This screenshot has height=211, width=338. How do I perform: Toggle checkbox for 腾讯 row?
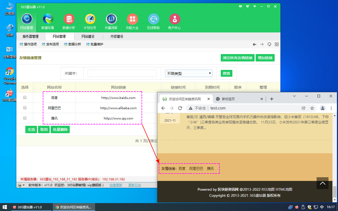[25, 118]
